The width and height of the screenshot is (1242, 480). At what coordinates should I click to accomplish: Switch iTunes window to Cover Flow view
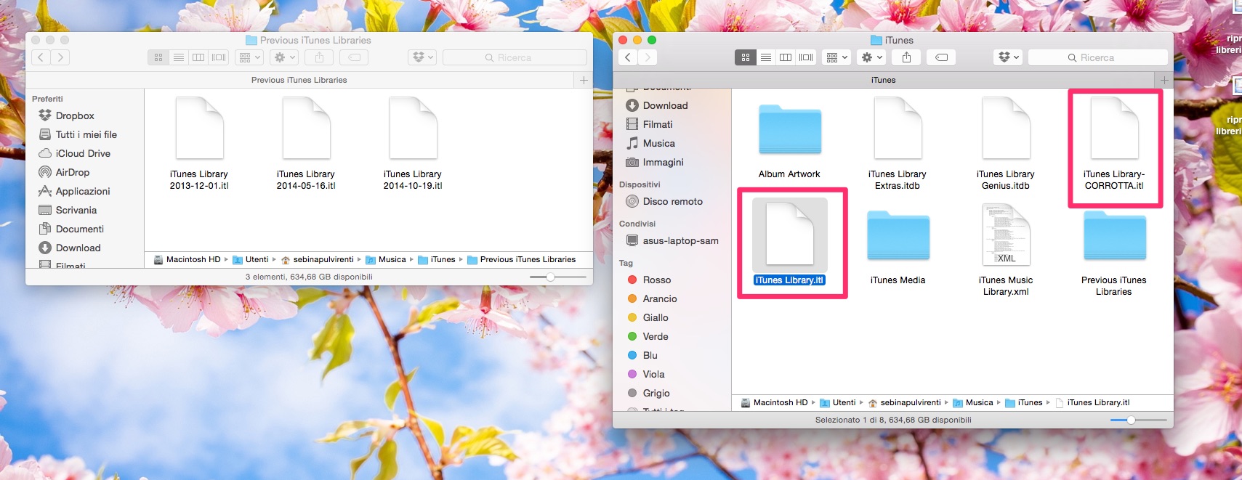(806, 57)
